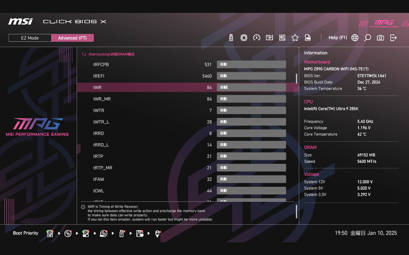Image resolution: width=409 pixels, height=255 pixels.
Task: Click the tCWL 自動 input field
Action: [x=251, y=191]
